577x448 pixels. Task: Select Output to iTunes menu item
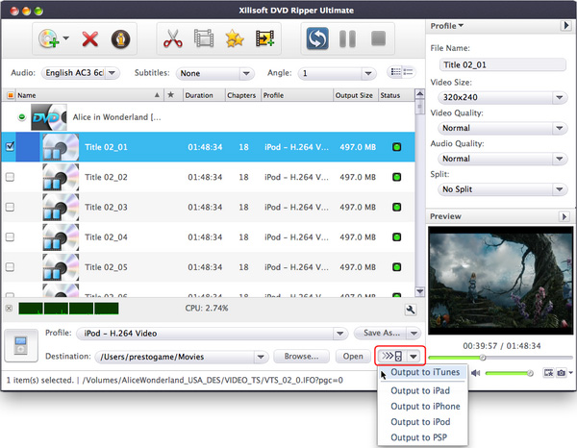coord(425,372)
